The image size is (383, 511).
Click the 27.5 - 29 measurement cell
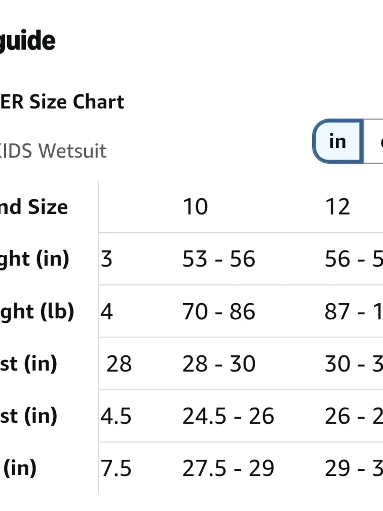228,468
